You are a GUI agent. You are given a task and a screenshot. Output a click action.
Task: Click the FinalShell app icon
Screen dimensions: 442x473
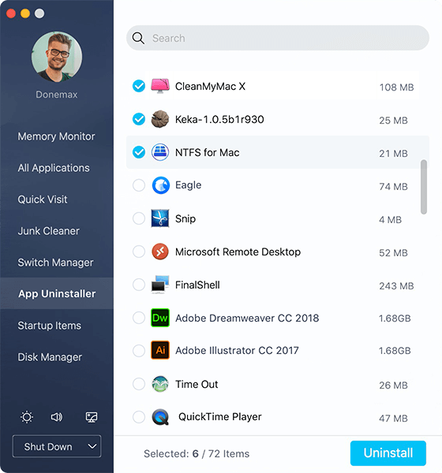[160, 285]
